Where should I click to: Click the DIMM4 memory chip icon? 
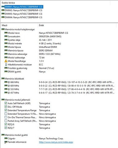3,17
